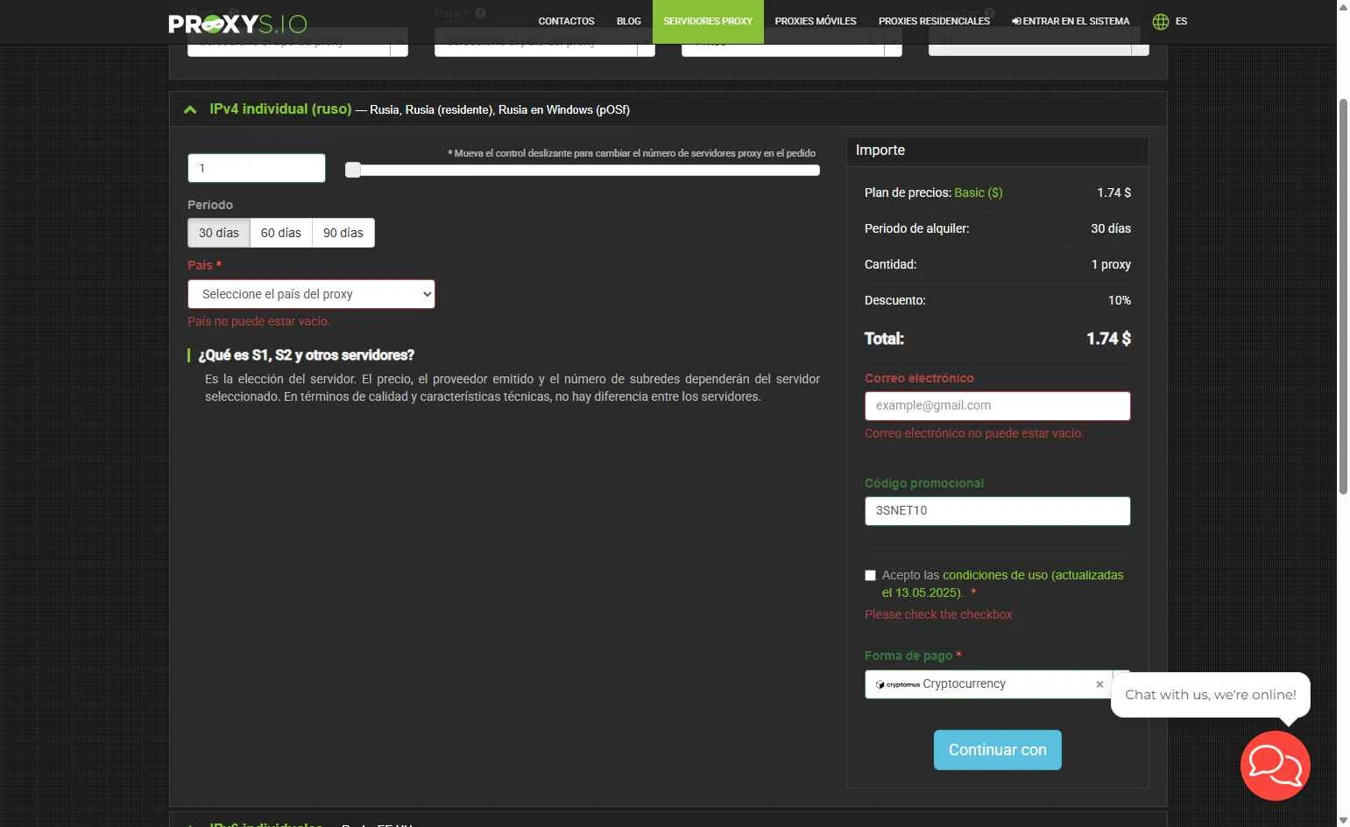Click the page vertical scrollbar
The image size is (1350, 827).
[1343, 298]
